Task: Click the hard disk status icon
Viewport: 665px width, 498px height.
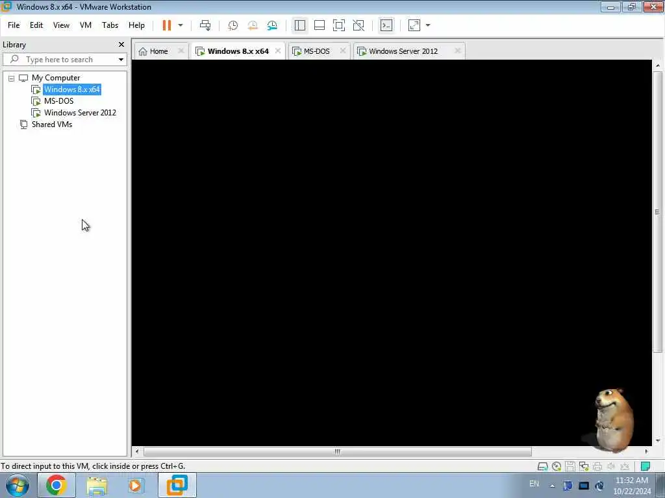Action: tap(542, 467)
